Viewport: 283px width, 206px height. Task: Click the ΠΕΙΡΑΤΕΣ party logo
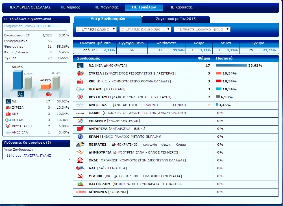click(x=80, y=144)
